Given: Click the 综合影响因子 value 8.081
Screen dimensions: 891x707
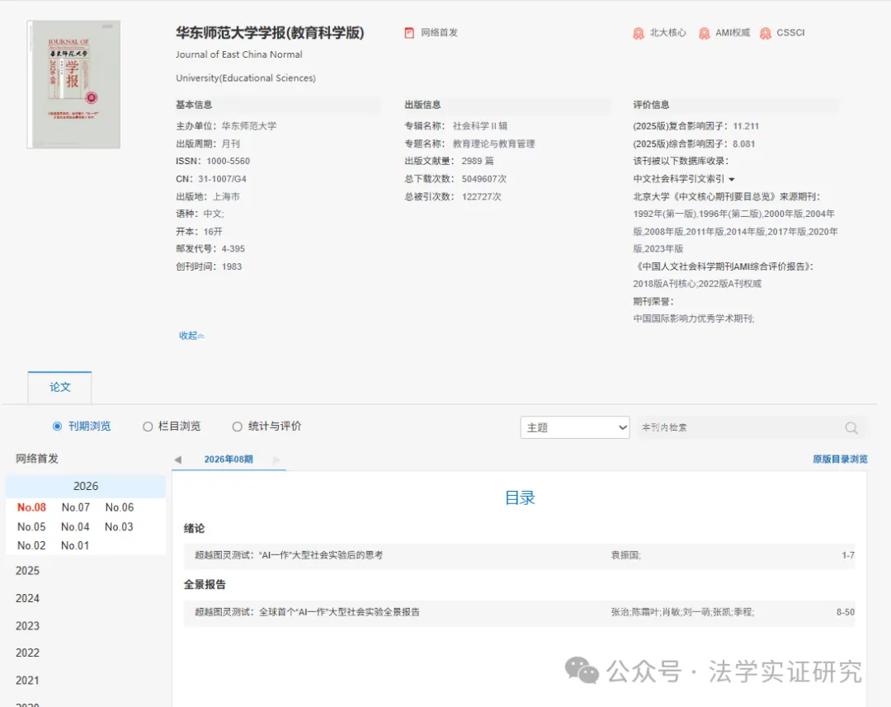Looking at the screenshot, I should pyautogui.click(x=744, y=144).
